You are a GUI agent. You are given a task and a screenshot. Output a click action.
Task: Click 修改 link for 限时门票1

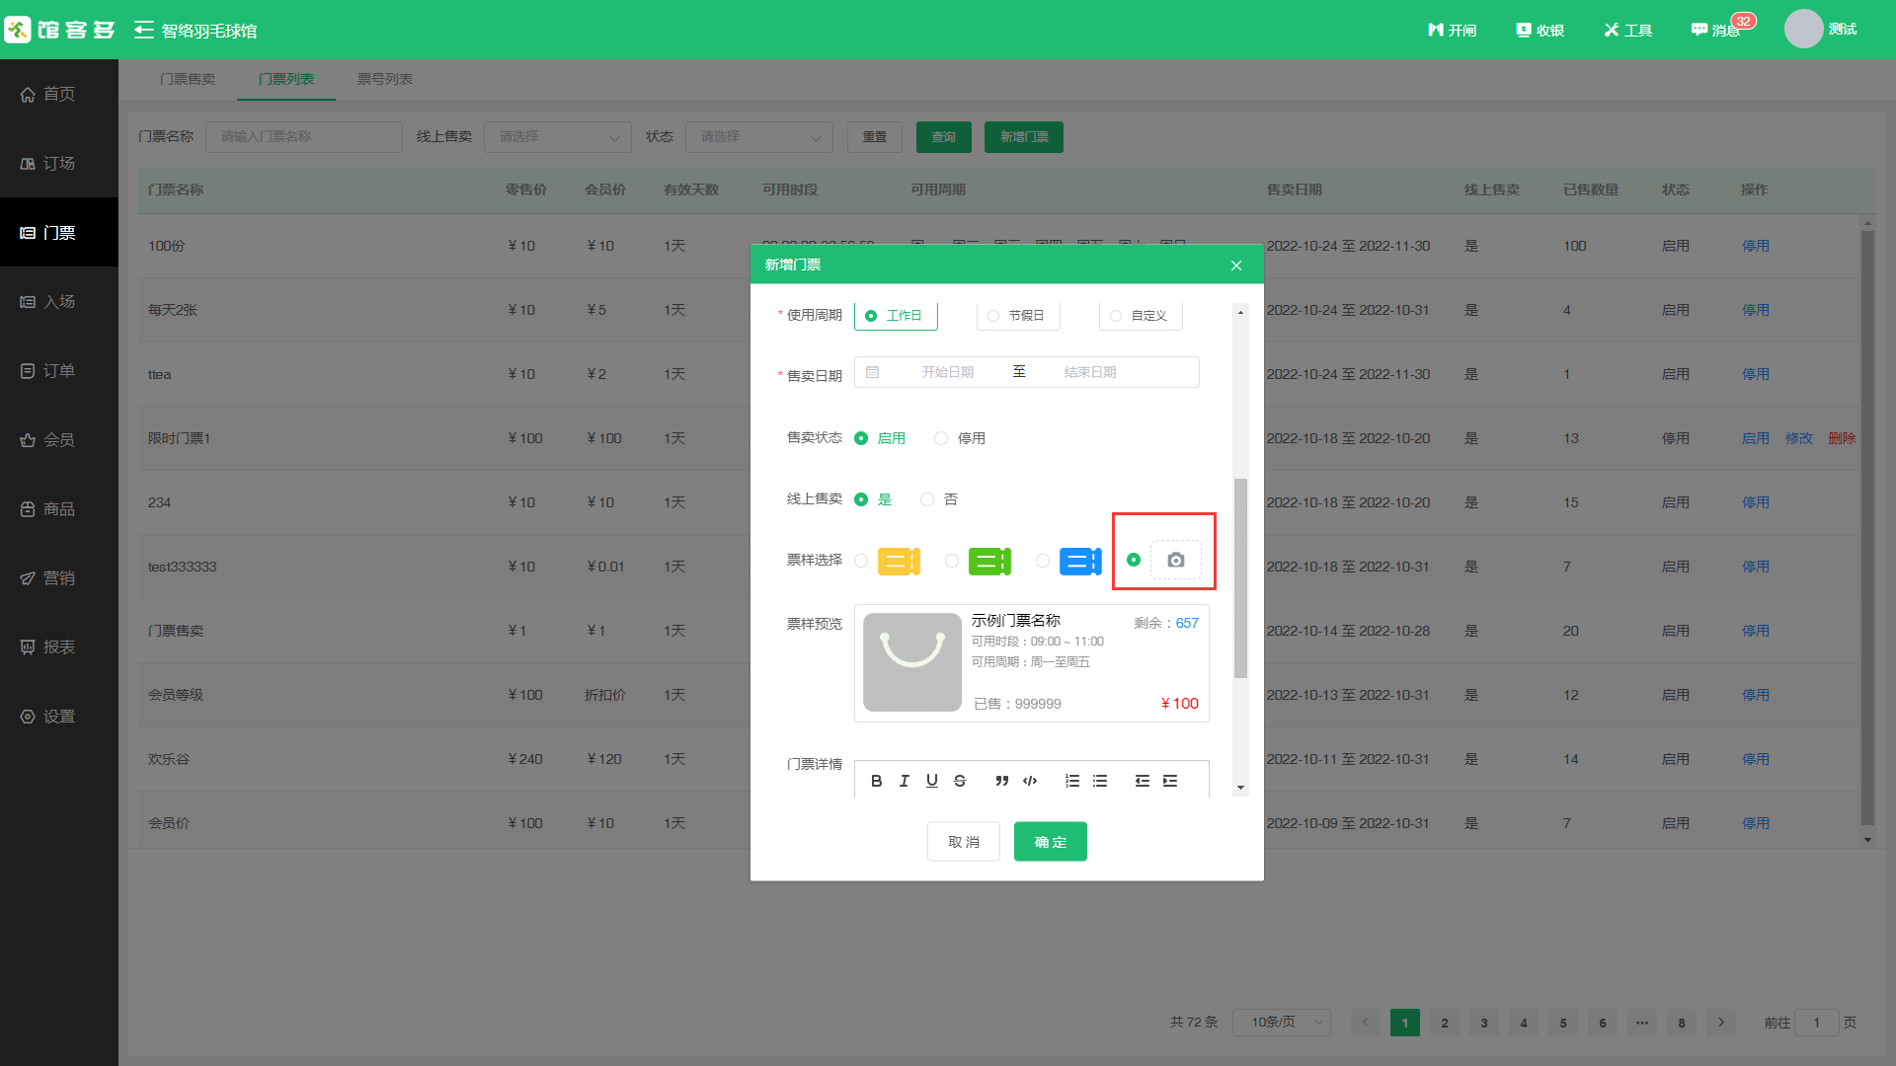(1799, 438)
